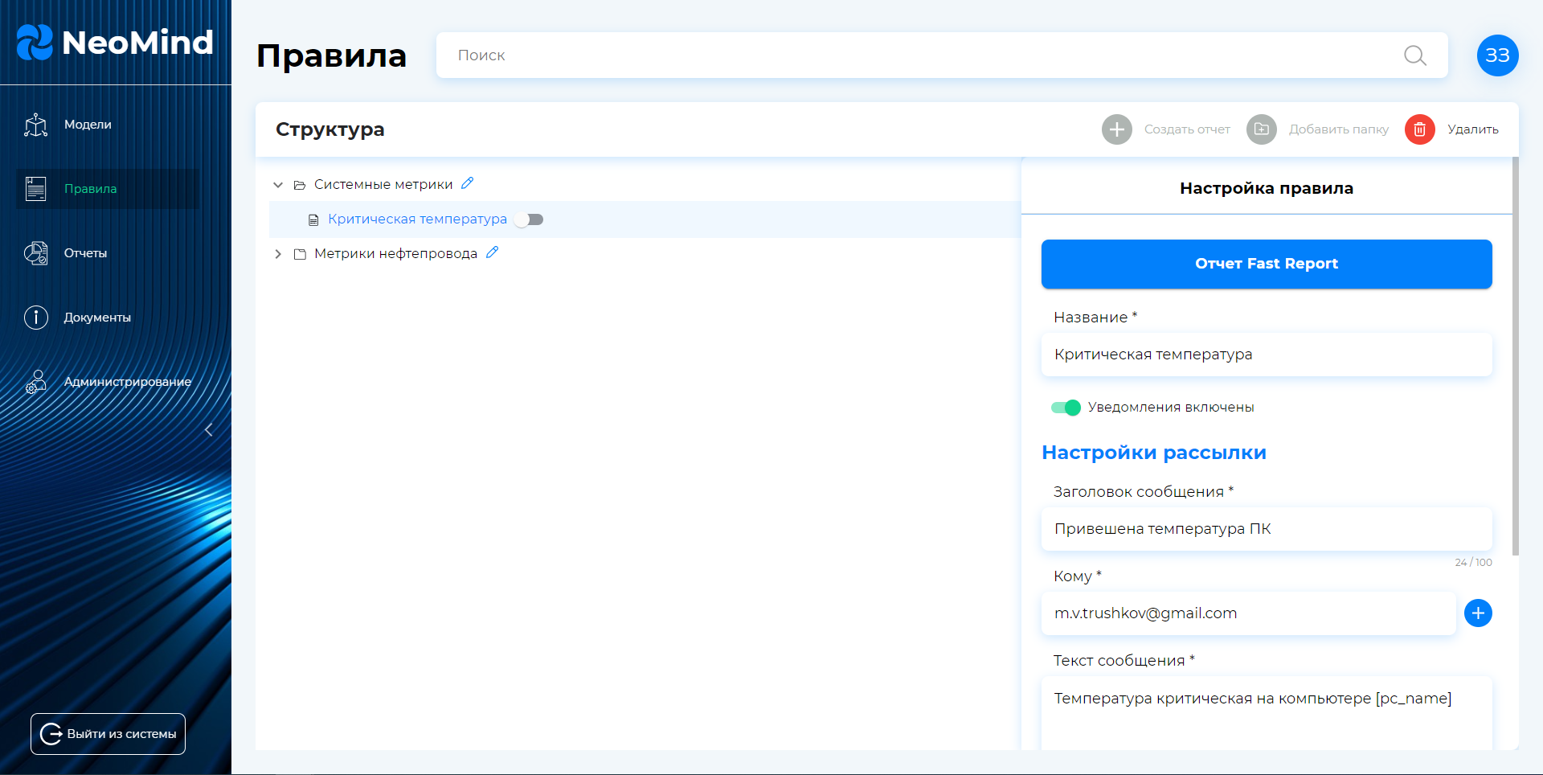The height and width of the screenshot is (775, 1543).
Task: Click the Администрирование sidebar icon
Action: click(x=36, y=382)
